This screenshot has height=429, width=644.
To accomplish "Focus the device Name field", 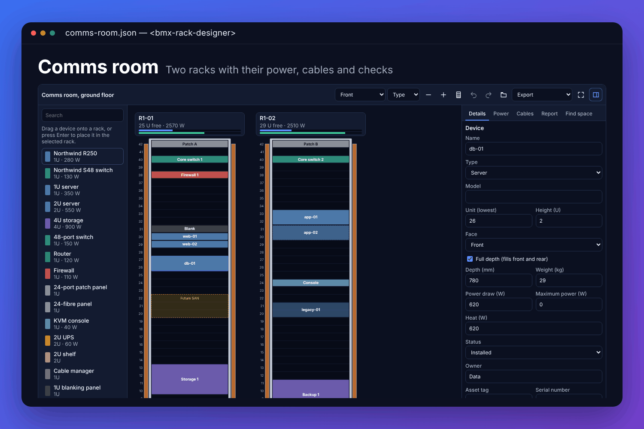I will (x=534, y=149).
